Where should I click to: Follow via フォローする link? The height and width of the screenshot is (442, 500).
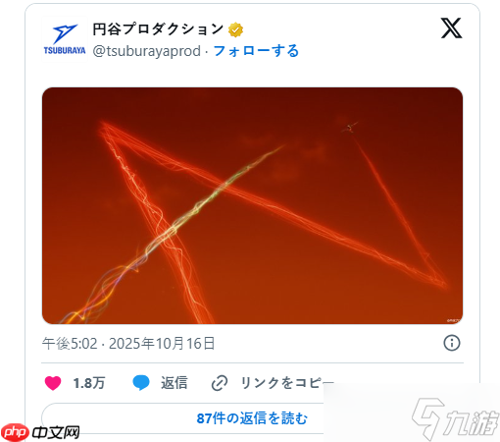coord(256,51)
